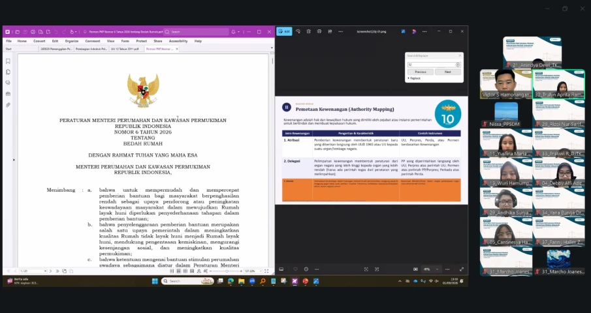Image resolution: width=591 pixels, height=313 pixels.
Task: Click the open folder icon in PDF title bar
Action: click(17, 32)
